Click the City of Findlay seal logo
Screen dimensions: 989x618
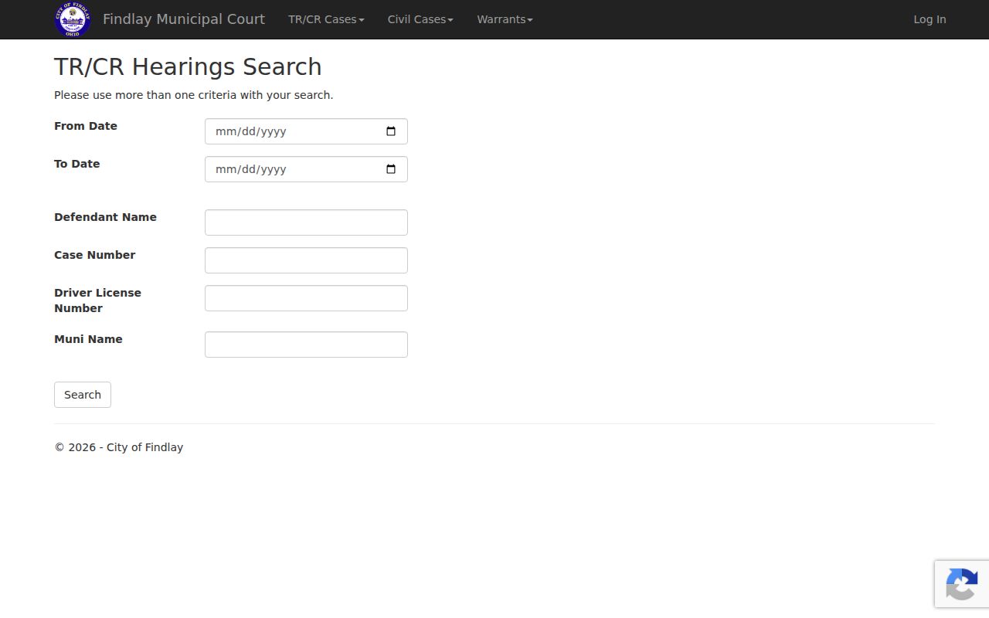pos(73,19)
